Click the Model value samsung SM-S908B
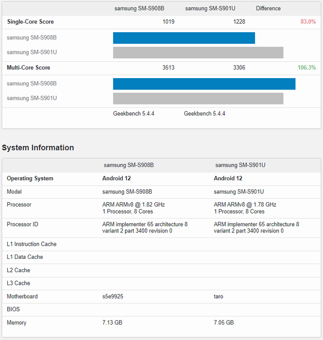Screen dimensions: 323x340 [127, 191]
